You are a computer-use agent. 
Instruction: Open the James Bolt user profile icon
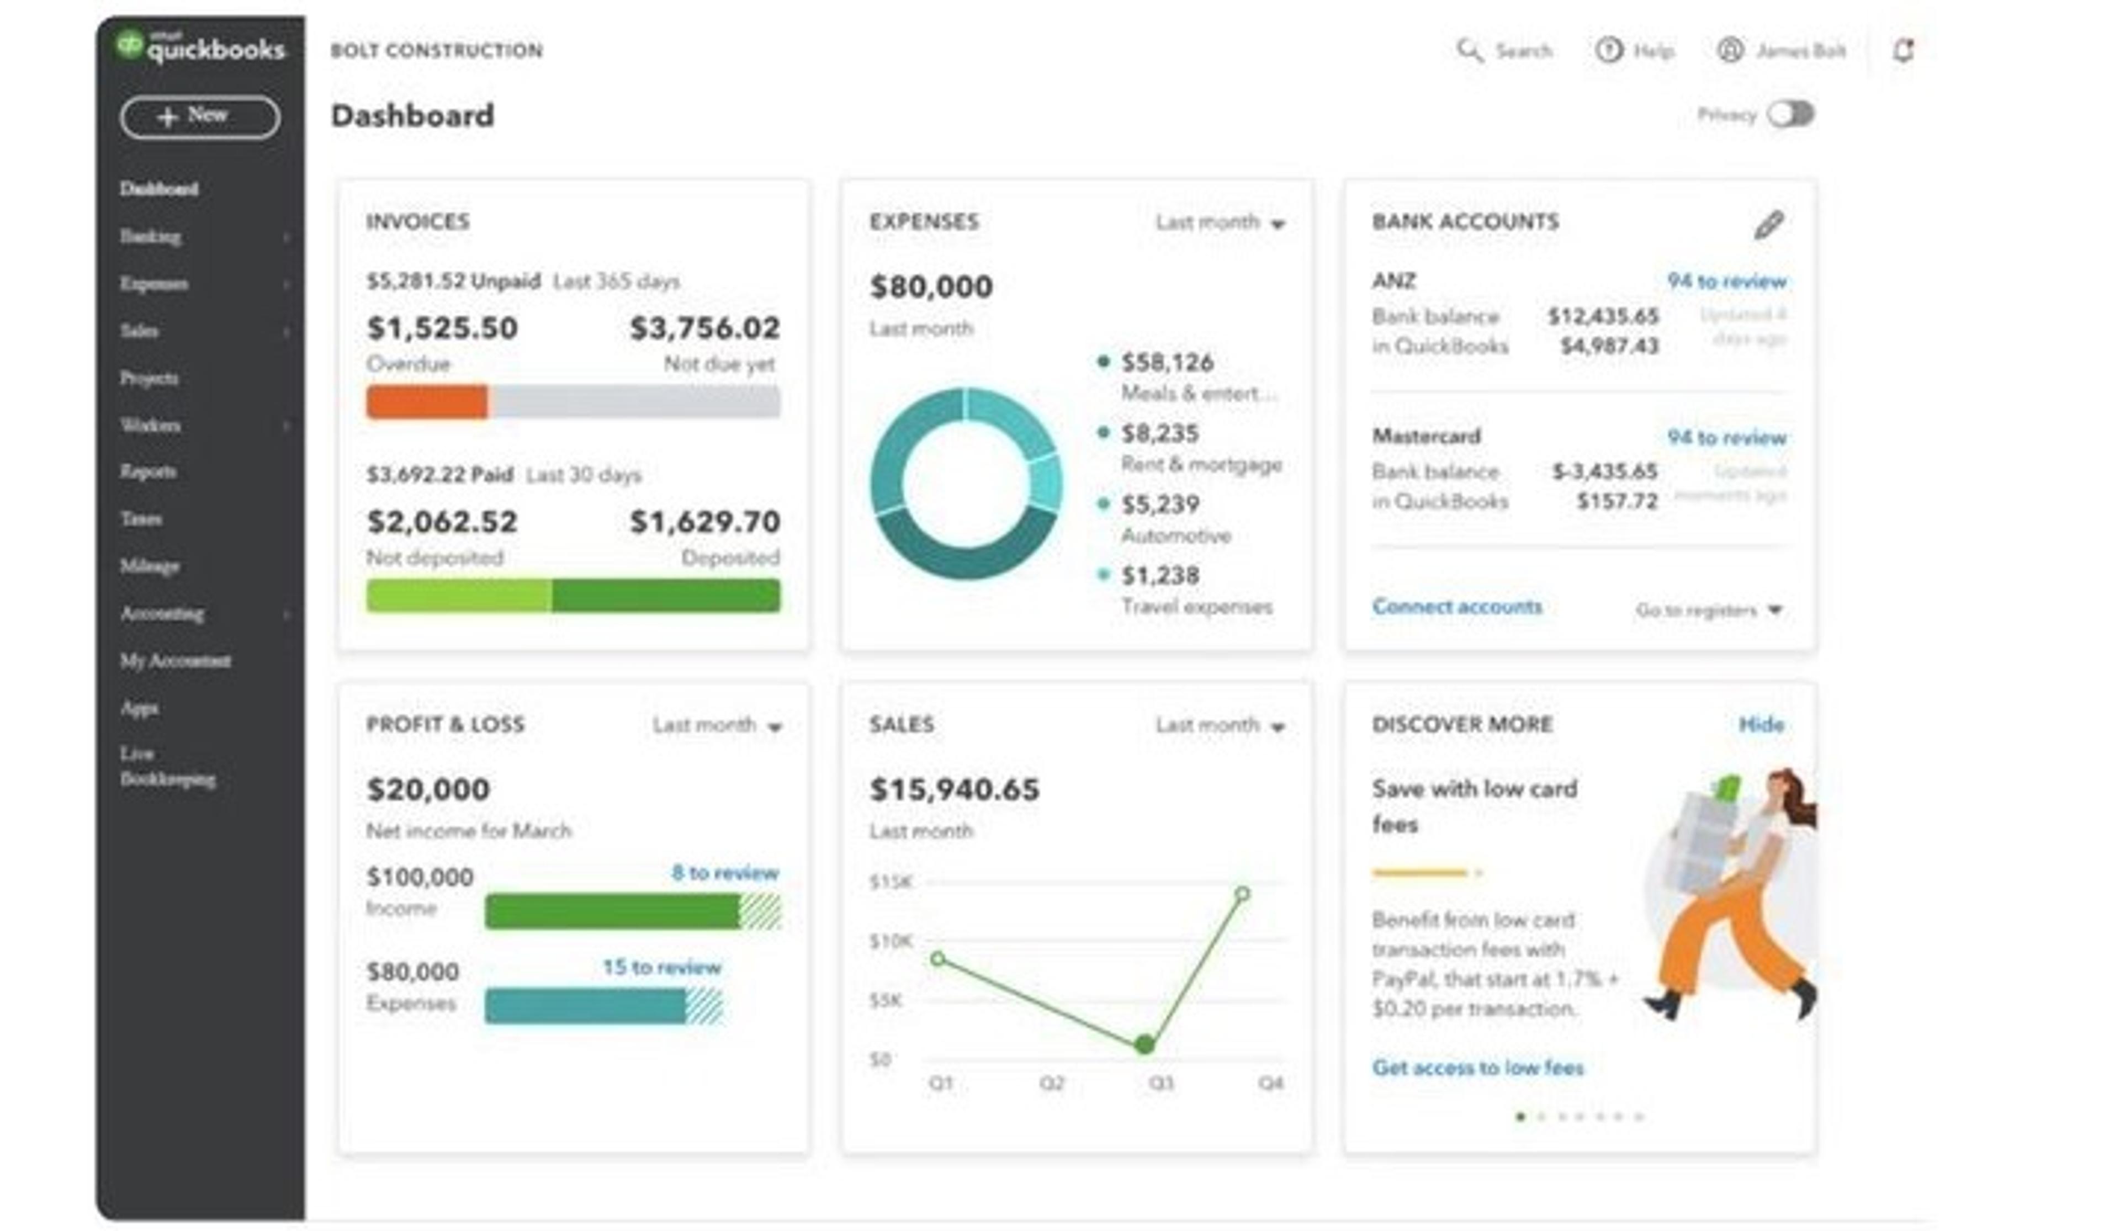1730,50
